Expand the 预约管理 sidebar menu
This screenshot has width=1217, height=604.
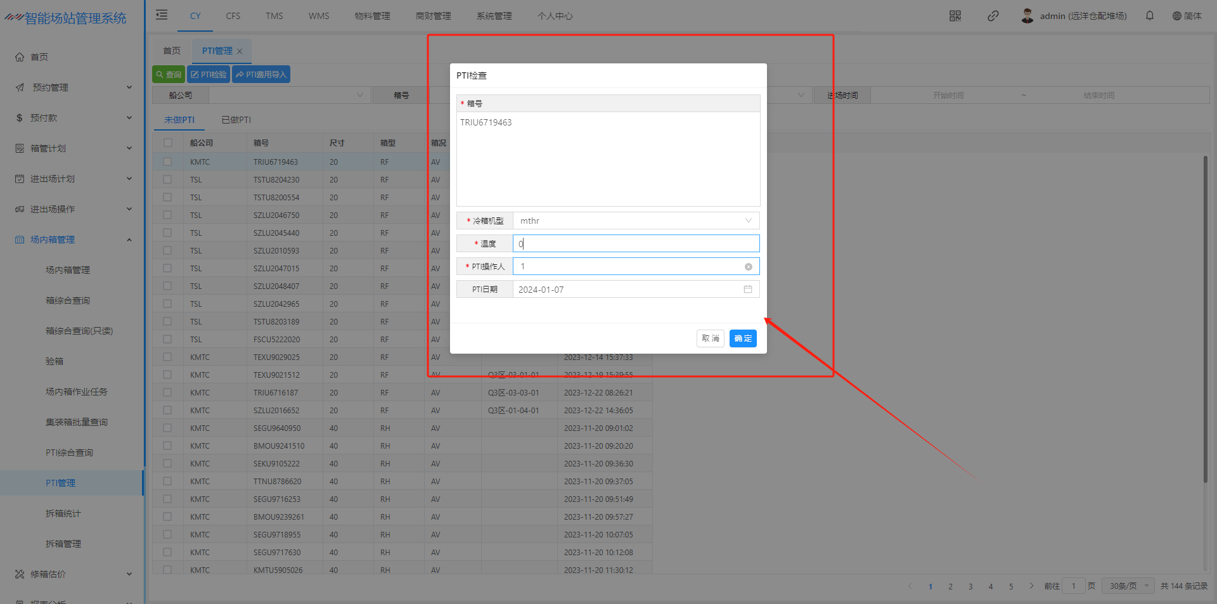coord(73,87)
